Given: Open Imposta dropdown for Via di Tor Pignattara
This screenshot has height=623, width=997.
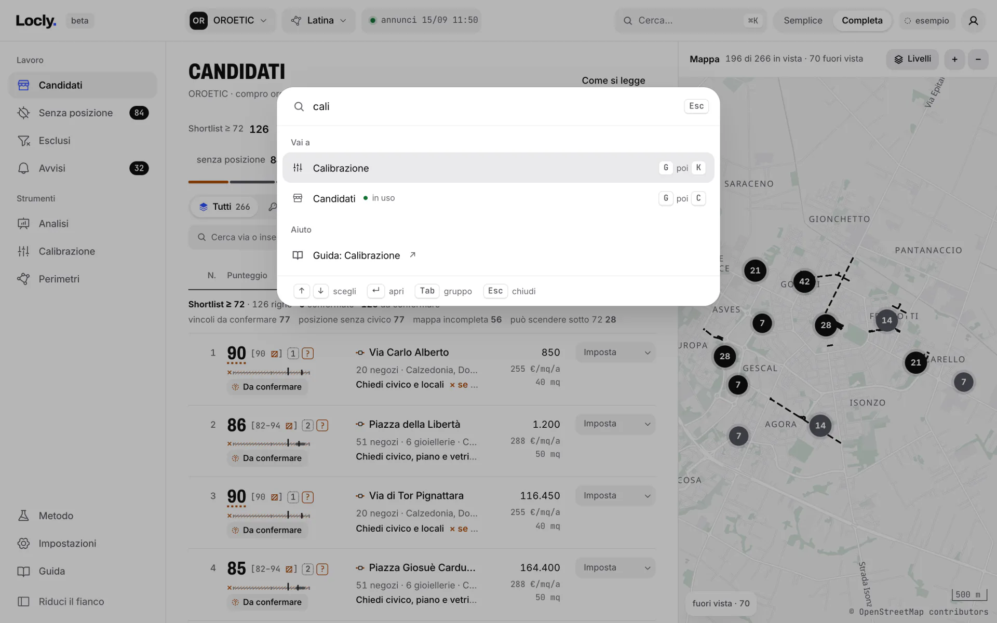Looking at the screenshot, I should (x=615, y=496).
